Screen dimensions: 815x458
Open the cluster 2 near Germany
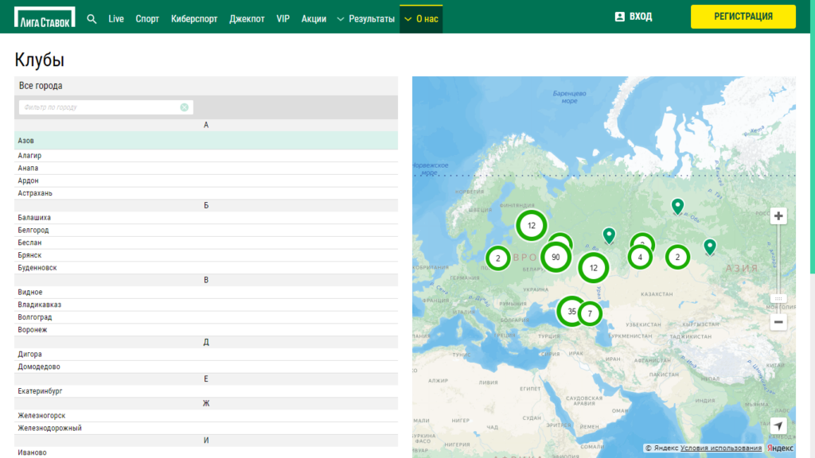498,258
